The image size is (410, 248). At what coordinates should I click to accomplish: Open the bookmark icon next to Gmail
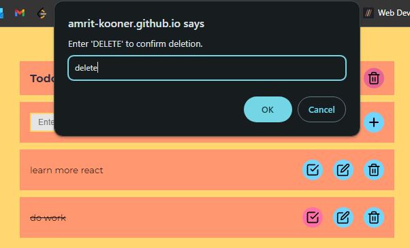click(42, 14)
